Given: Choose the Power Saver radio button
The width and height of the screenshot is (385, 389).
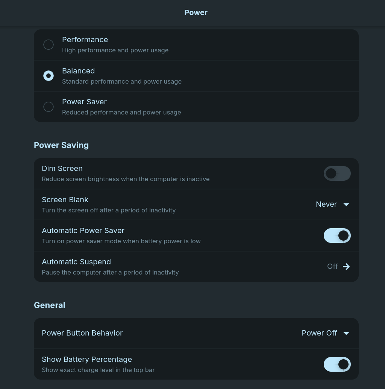Looking at the screenshot, I should coord(49,107).
